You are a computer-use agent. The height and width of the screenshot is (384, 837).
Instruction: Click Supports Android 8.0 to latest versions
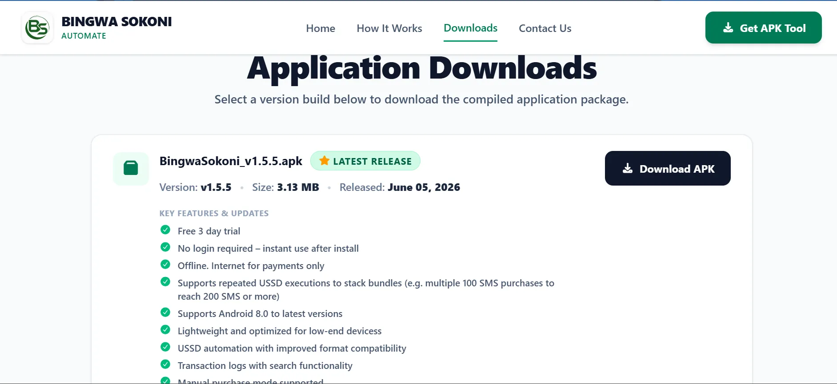click(260, 314)
